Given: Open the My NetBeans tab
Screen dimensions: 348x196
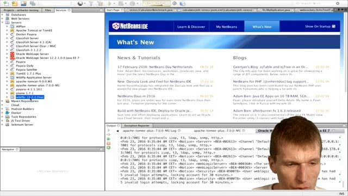Looking at the screenshot, I should click(227, 27).
